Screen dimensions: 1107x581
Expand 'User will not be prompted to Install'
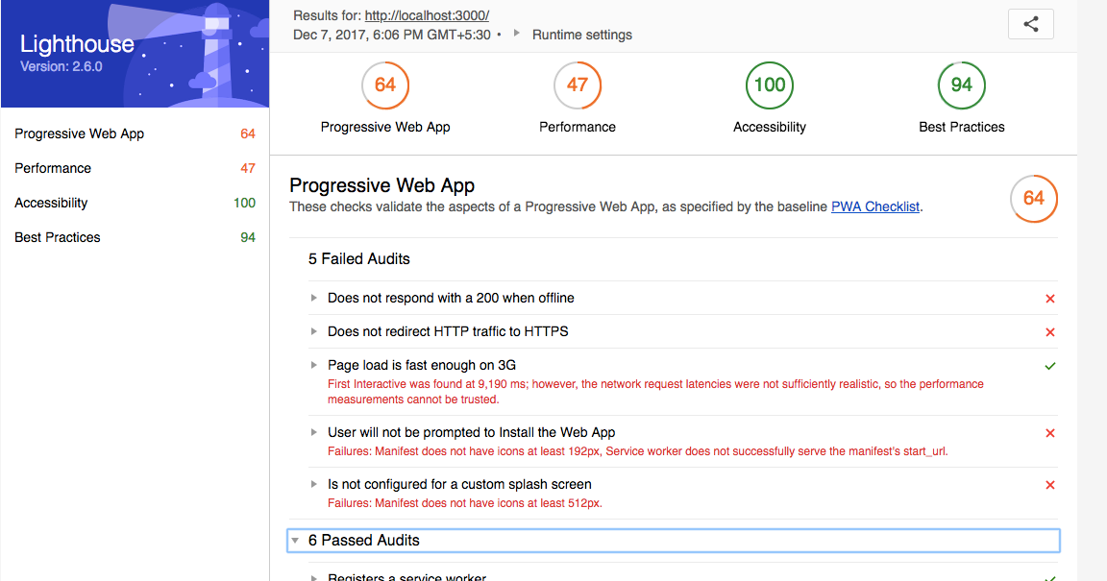pyautogui.click(x=313, y=432)
